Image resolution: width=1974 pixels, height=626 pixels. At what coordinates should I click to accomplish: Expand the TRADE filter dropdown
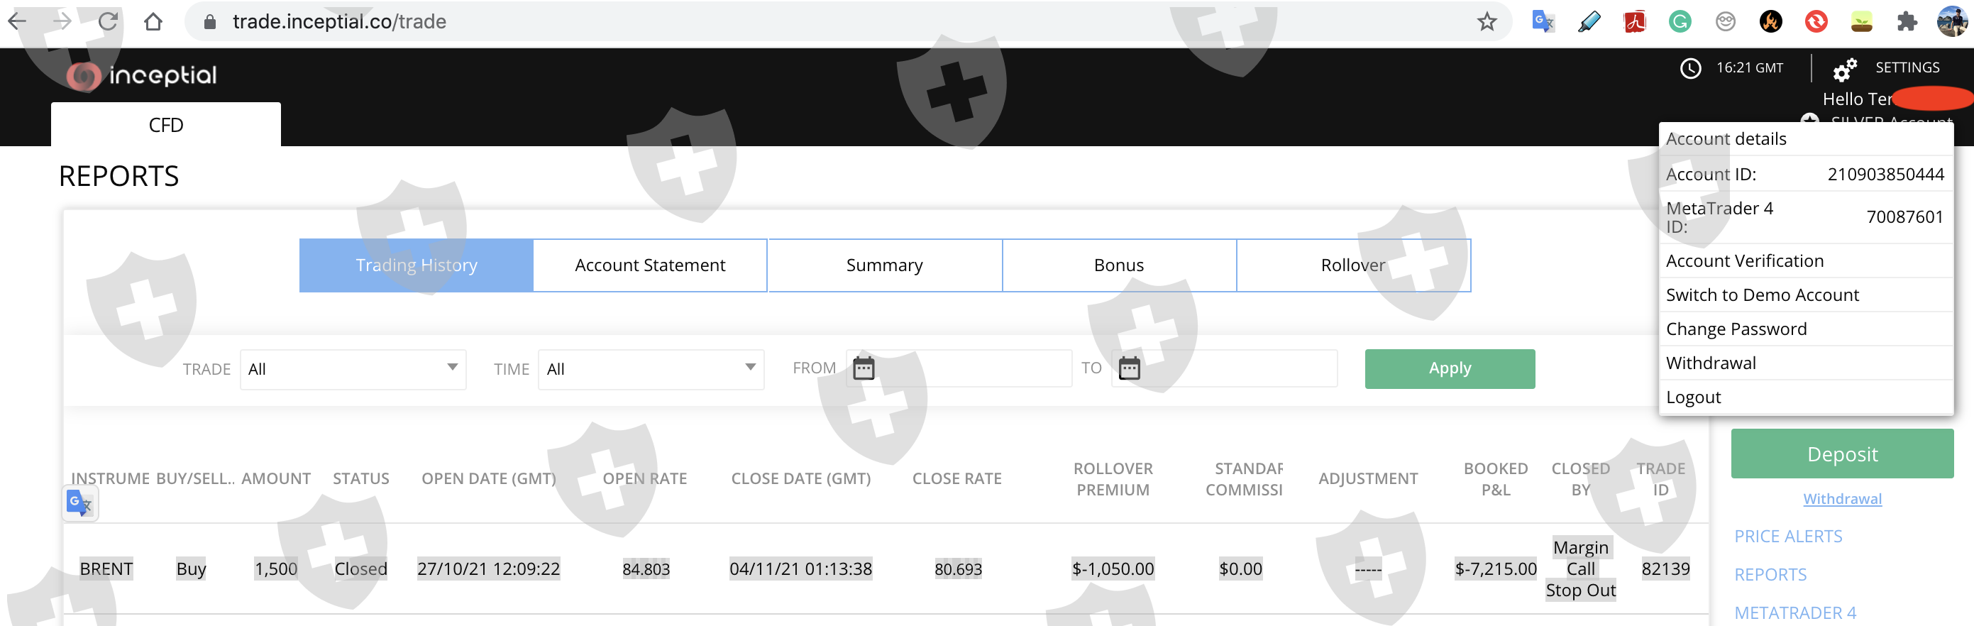[353, 369]
